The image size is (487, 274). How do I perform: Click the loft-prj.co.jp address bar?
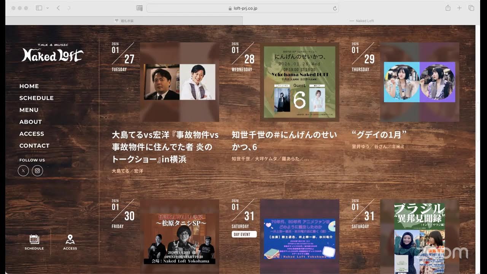tap(242, 8)
